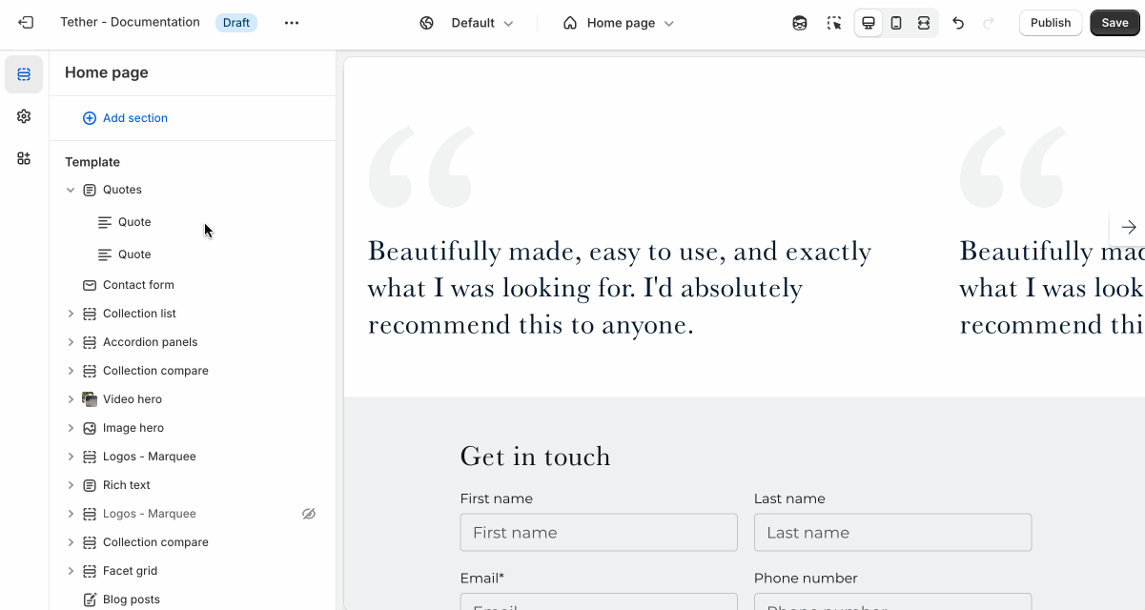Click the First name input field

[x=599, y=533]
